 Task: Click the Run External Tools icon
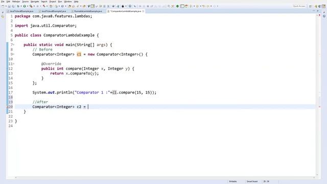click(x=31, y=6)
